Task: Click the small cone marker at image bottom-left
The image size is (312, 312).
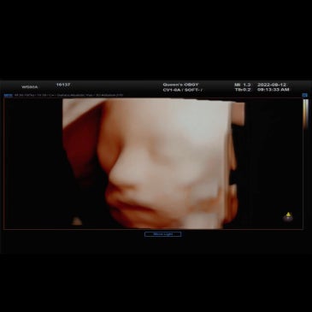Action: coord(76,221)
